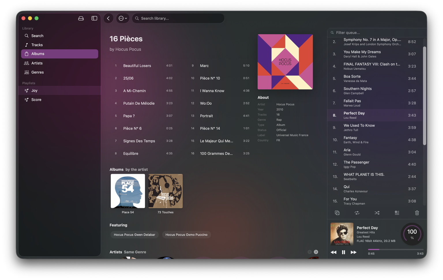Open the Search section in the Library sidebar

(37, 35)
